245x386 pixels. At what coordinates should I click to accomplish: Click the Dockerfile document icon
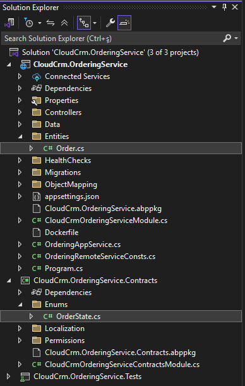[x=37, y=232]
